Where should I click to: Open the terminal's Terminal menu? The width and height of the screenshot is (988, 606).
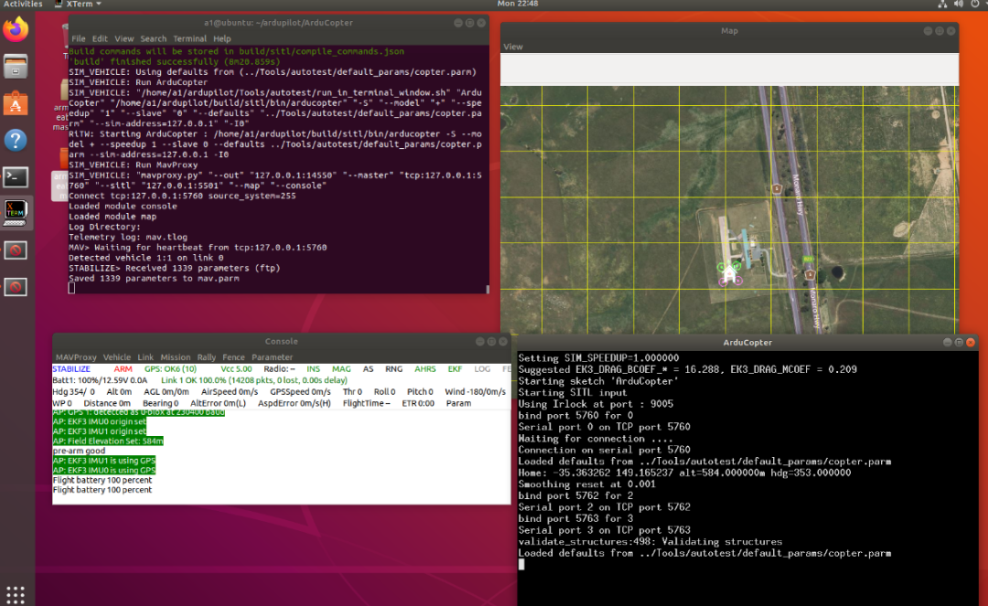(x=189, y=39)
